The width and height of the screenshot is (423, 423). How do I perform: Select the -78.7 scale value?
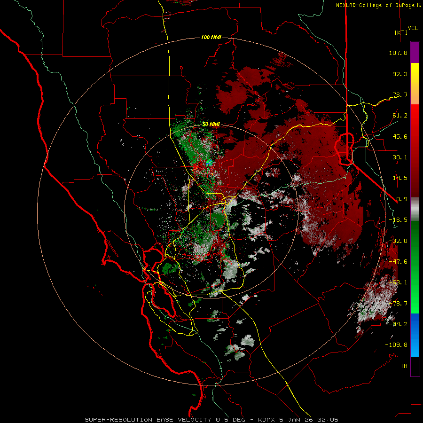(x=398, y=304)
